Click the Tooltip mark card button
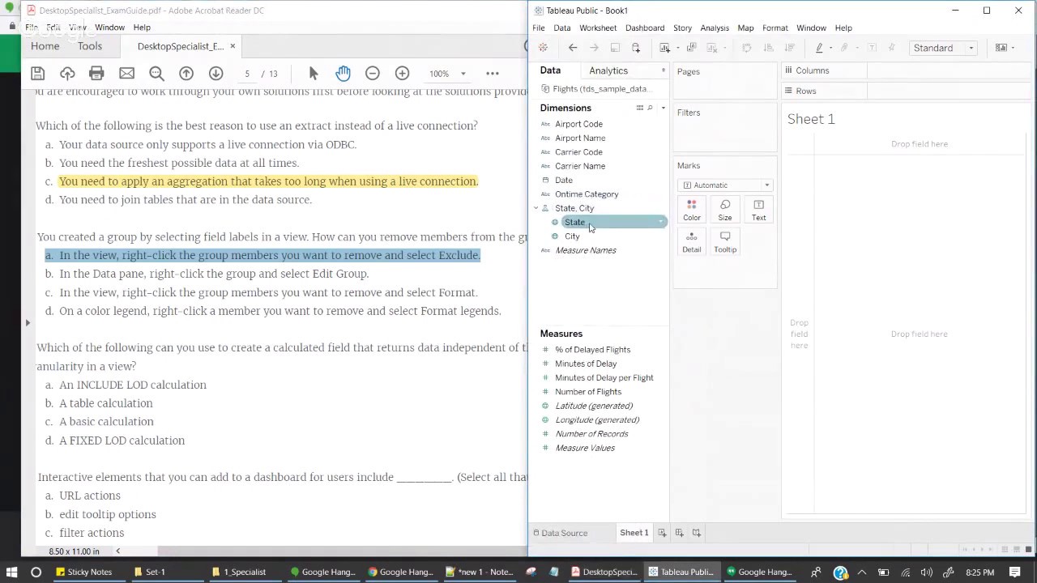The width and height of the screenshot is (1037, 583). coord(725,241)
